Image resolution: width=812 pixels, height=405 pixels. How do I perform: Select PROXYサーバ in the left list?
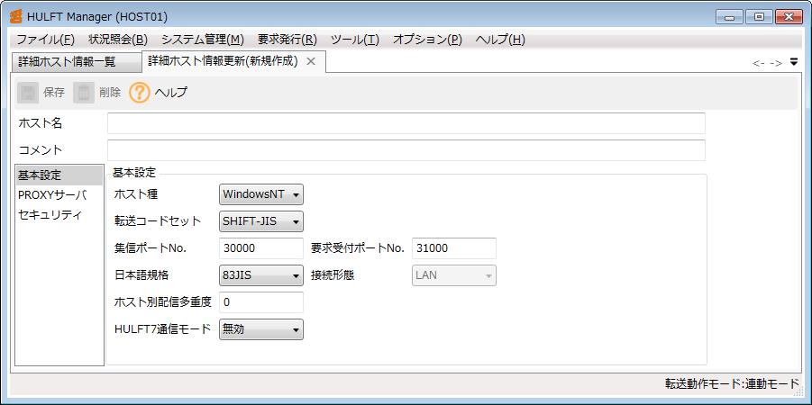(59, 195)
